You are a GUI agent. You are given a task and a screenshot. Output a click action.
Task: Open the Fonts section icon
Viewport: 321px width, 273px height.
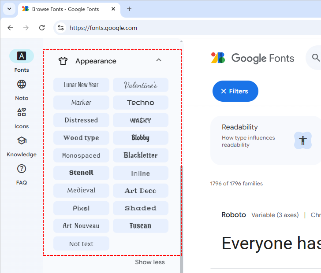(x=22, y=56)
